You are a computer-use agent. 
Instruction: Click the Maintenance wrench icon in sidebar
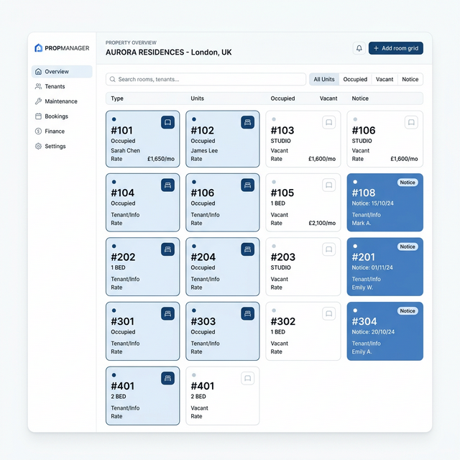point(38,101)
